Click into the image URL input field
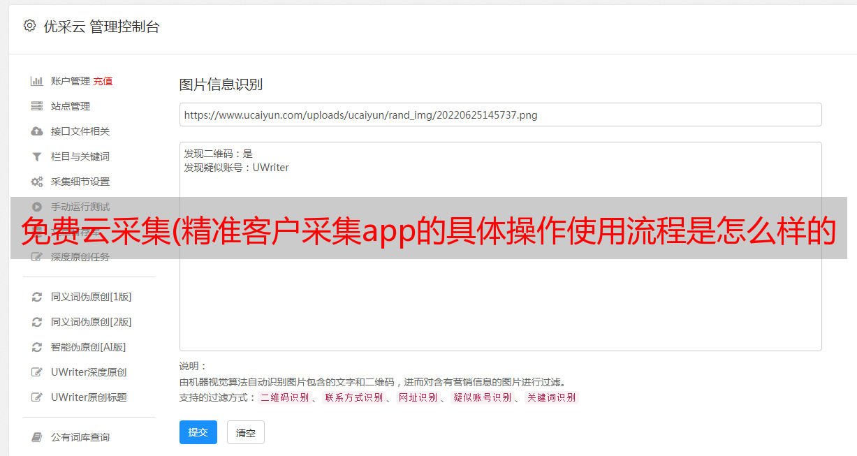This screenshot has width=857, height=456. [x=500, y=115]
